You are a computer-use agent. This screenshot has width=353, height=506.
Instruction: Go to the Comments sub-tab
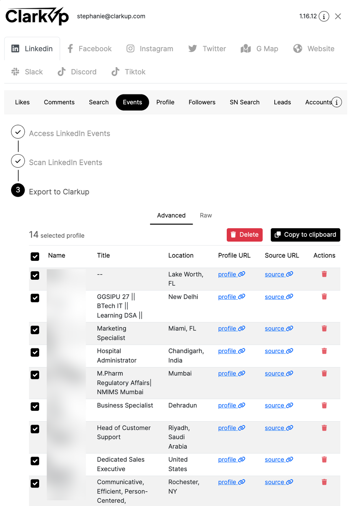click(x=59, y=102)
